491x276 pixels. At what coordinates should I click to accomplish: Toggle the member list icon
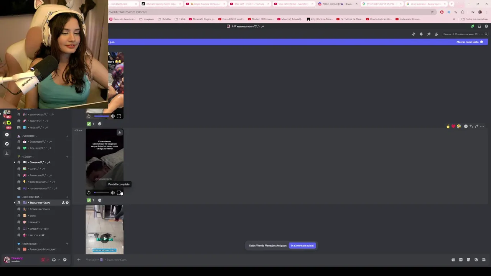[x=437, y=34]
